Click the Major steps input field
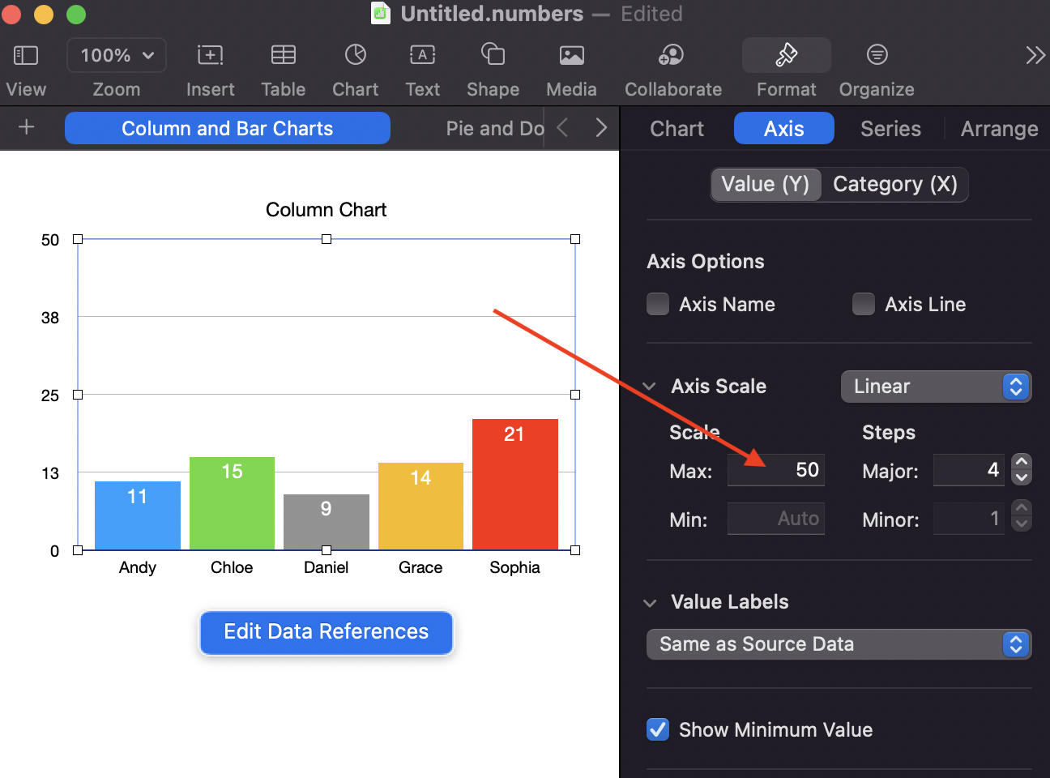1050x778 pixels. click(969, 470)
